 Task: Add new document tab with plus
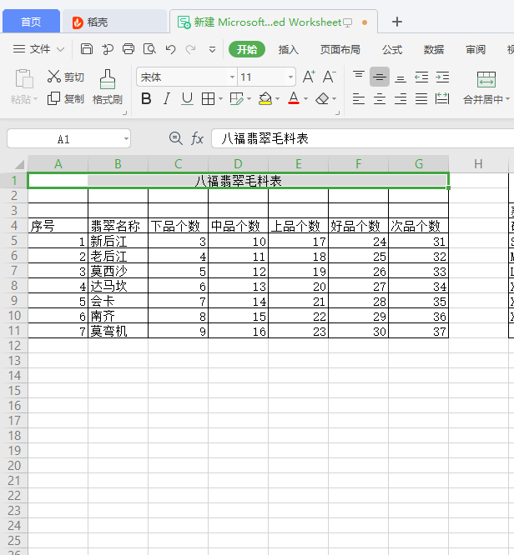pyautogui.click(x=397, y=22)
